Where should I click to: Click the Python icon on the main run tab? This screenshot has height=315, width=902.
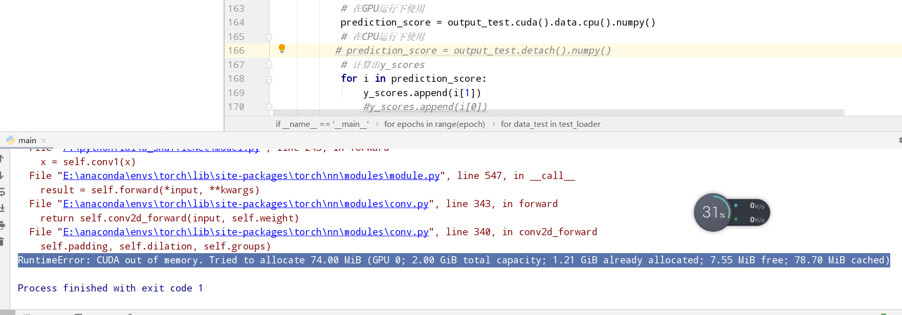[x=10, y=140]
